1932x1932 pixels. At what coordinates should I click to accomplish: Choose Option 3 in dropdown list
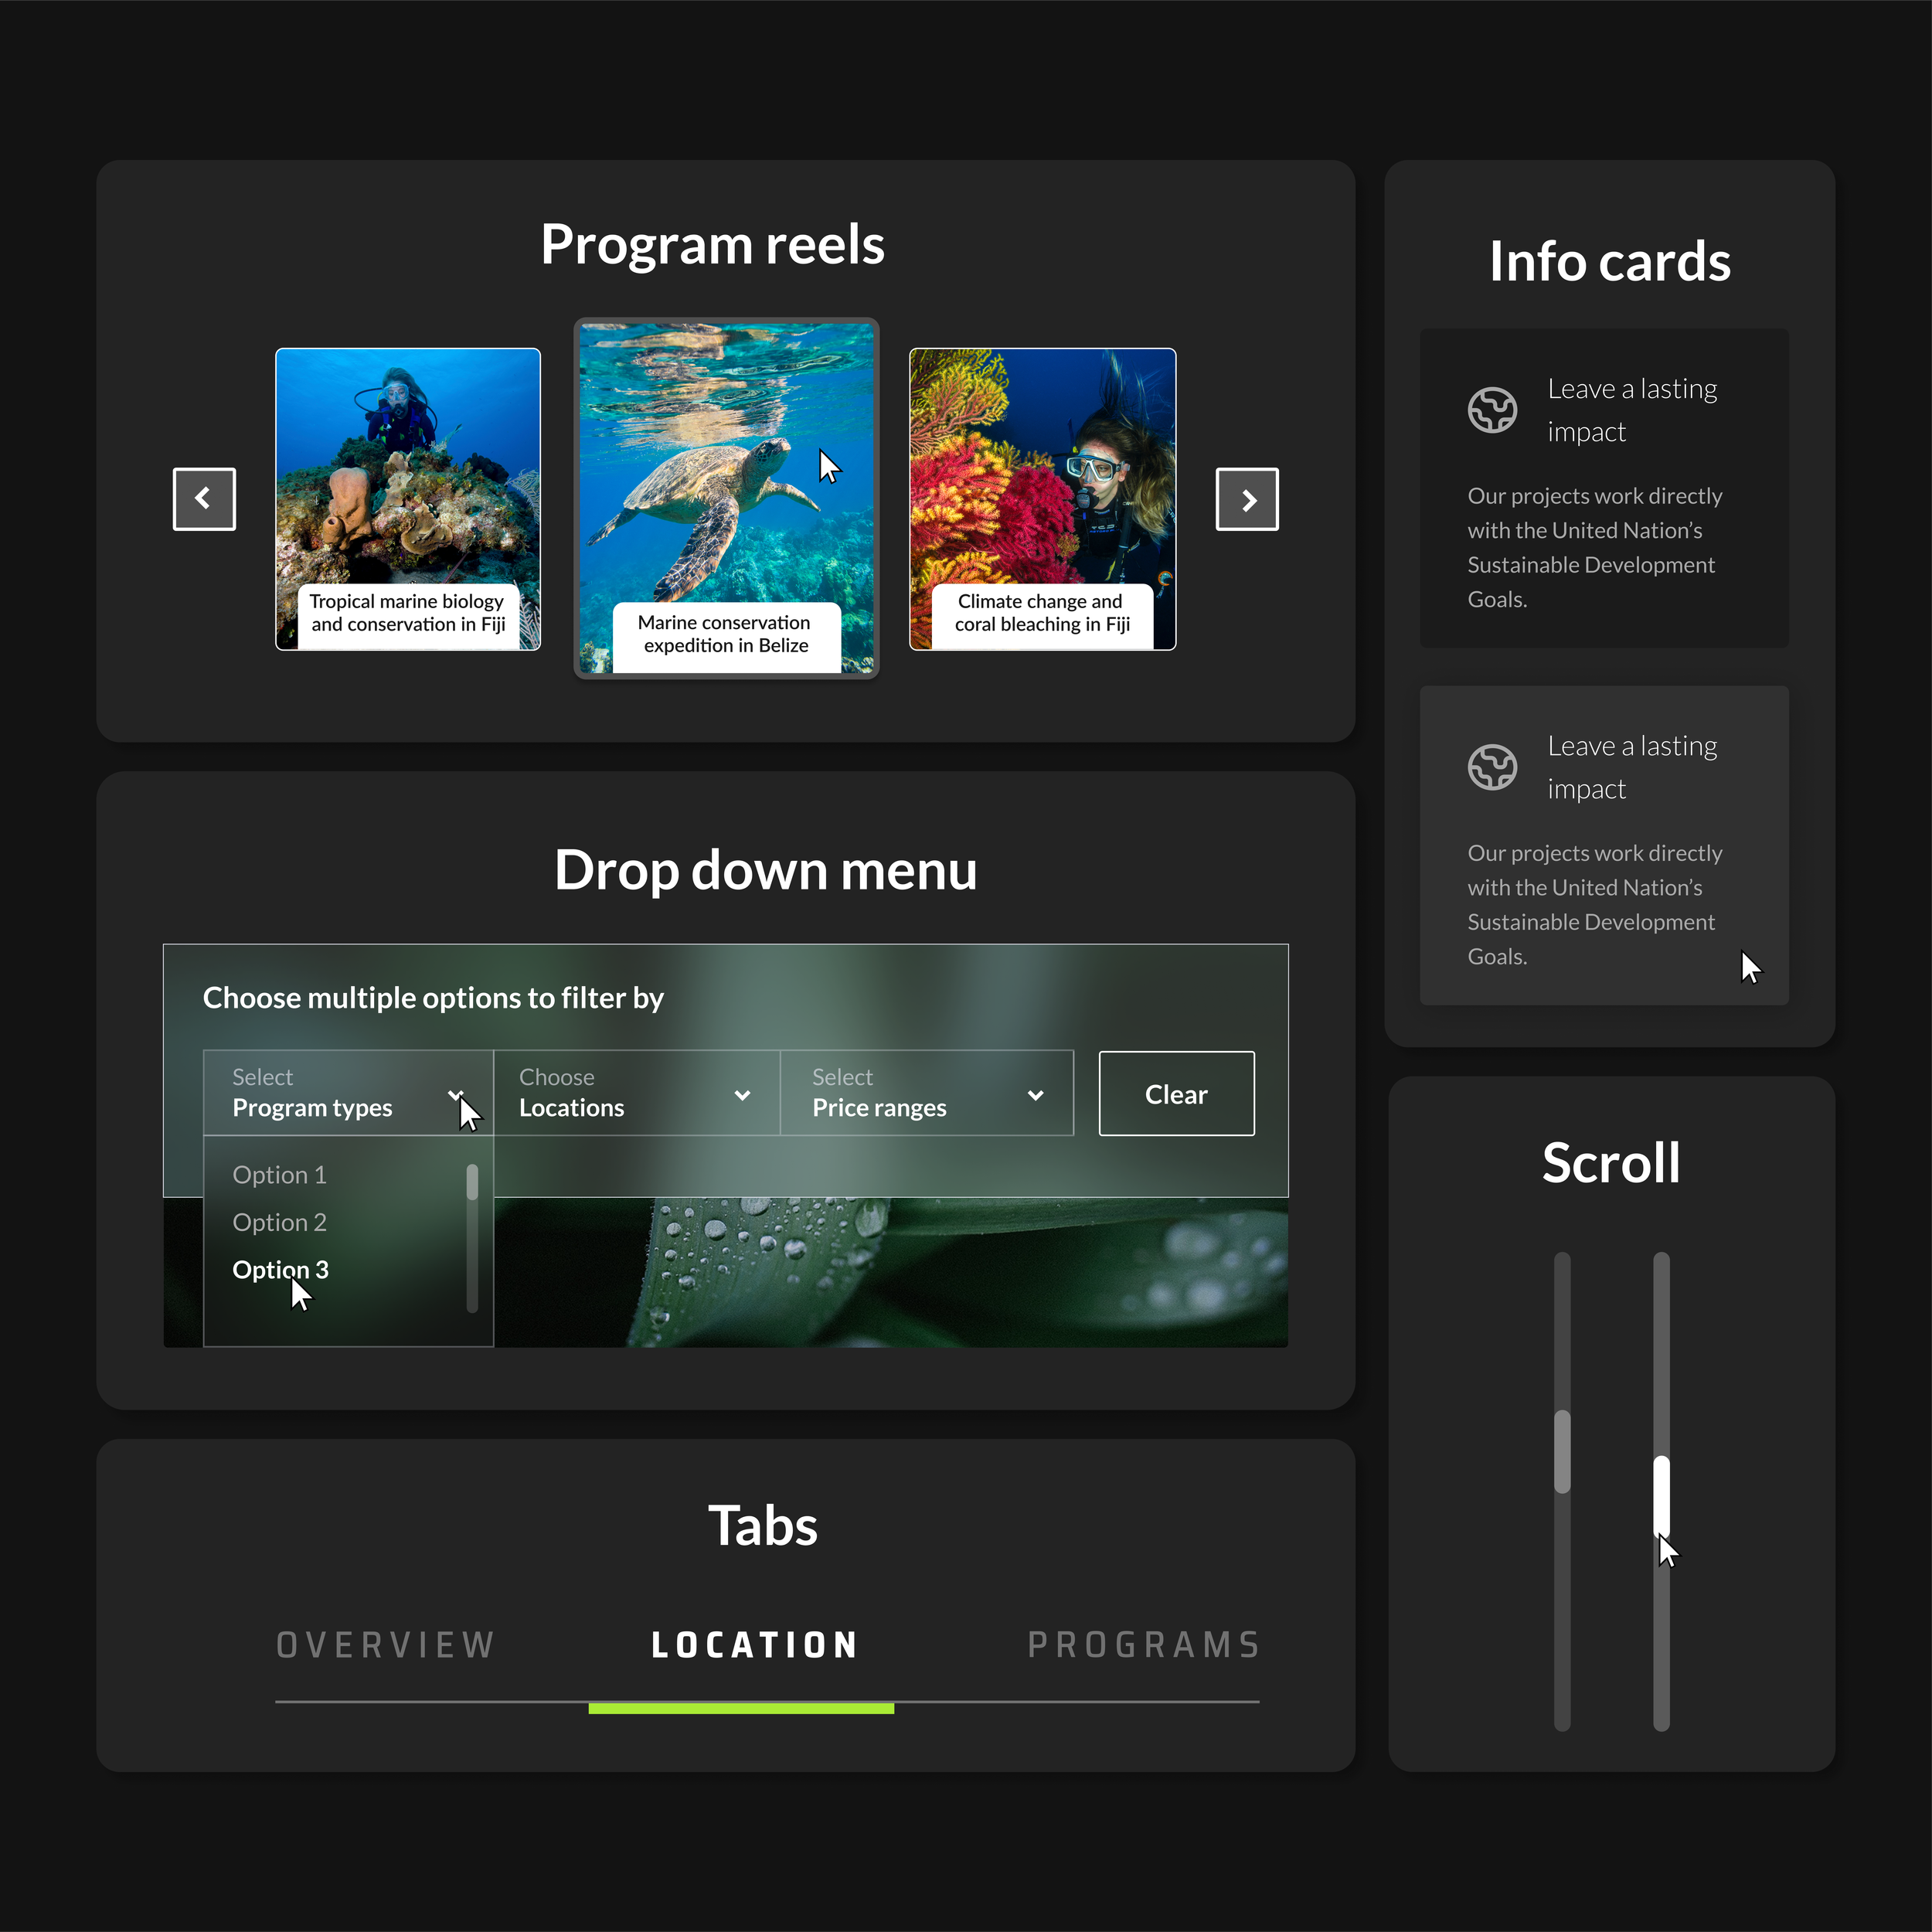(x=279, y=1269)
